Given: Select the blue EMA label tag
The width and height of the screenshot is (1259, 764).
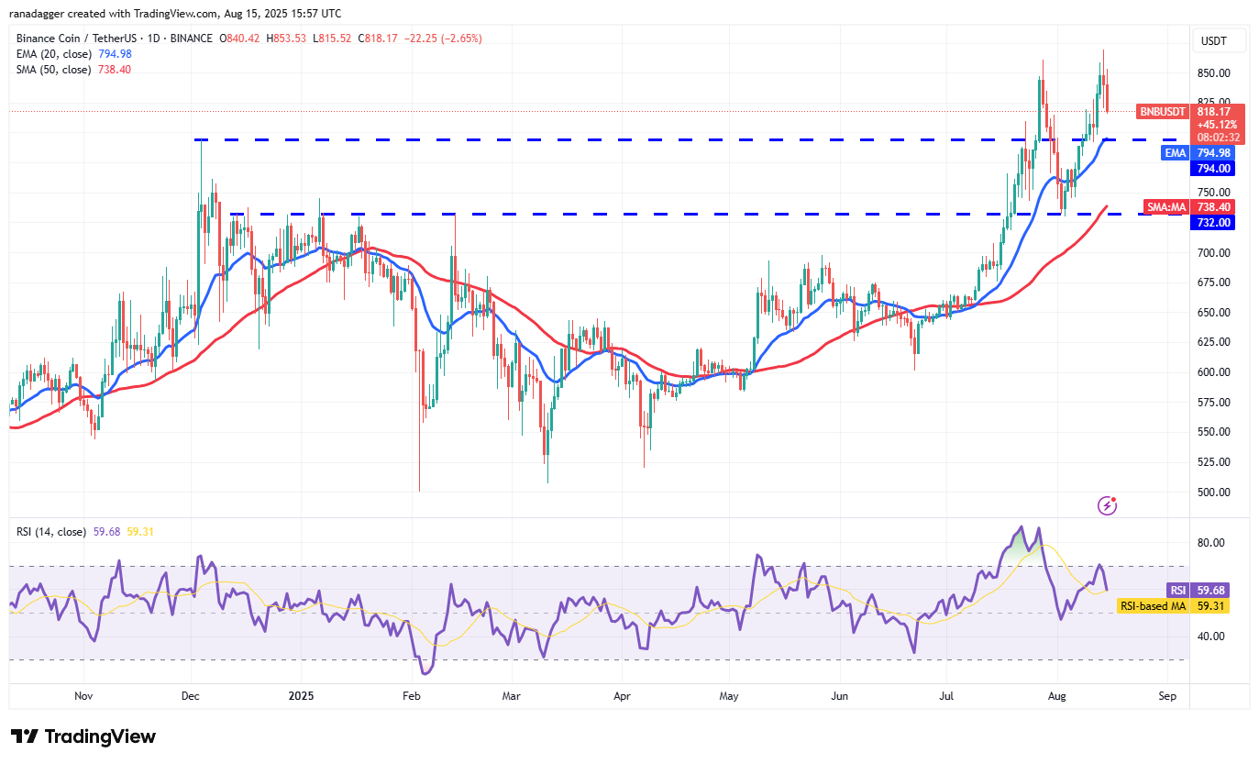Looking at the screenshot, I should coord(1176,153).
